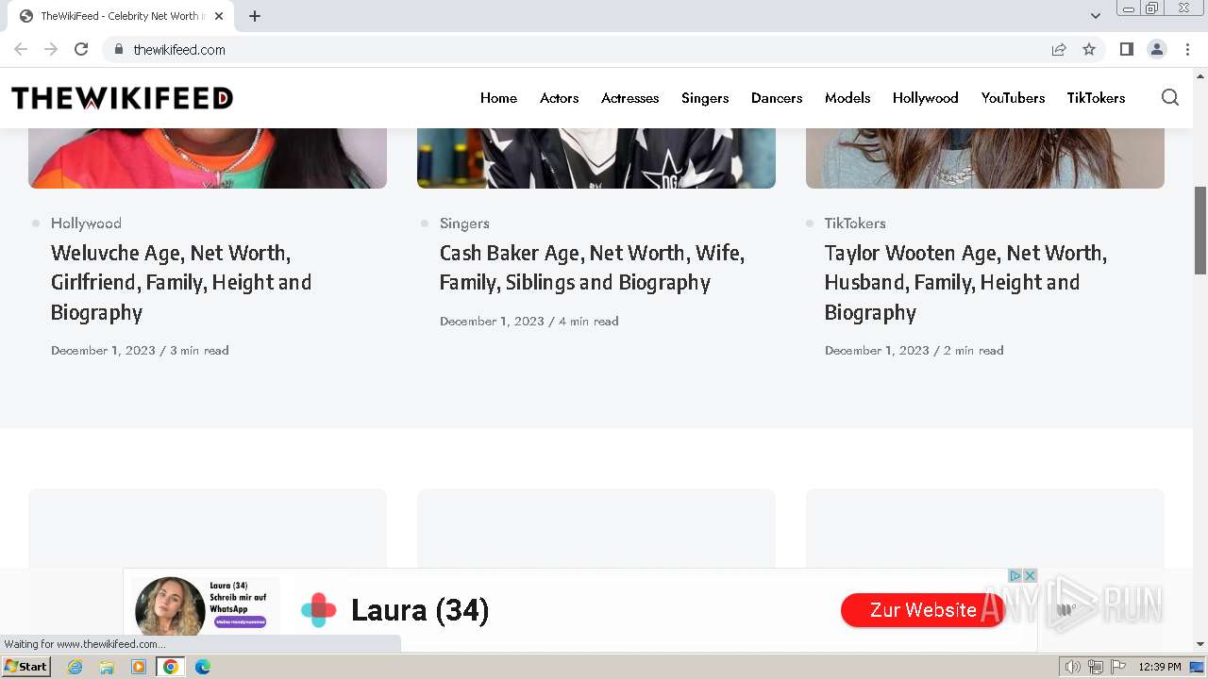Open the Home menu item
Image resolution: width=1208 pixels, height=679 pixels.
pyautogui.click(x=498, y=98)
